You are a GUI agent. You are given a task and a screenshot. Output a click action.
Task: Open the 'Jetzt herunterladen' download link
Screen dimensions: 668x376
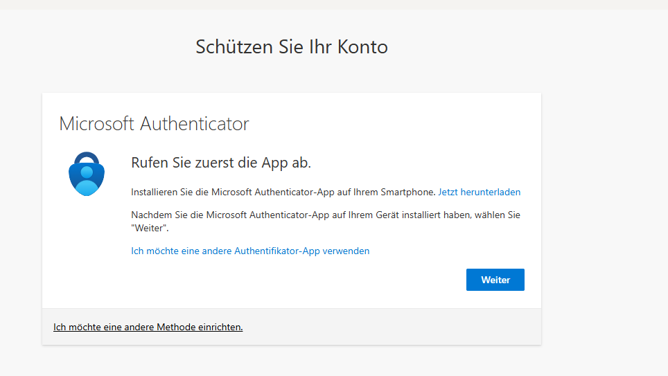[479, 192]
